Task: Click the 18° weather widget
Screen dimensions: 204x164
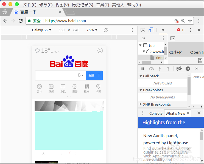Action: (47, 51)
